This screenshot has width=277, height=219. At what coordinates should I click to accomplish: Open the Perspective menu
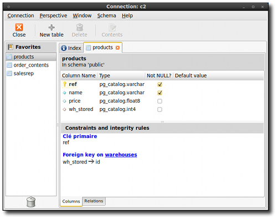[x=53, y=16]
